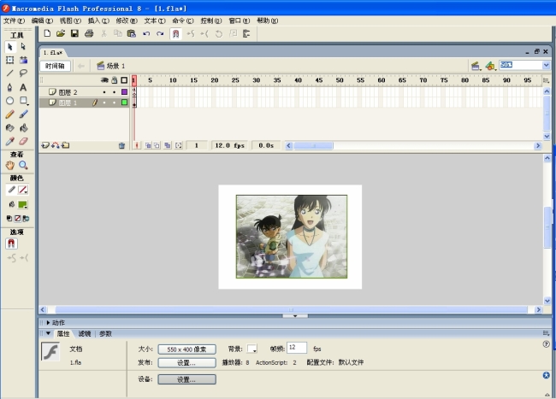Open background color 背景 dropdown swatch

pos(252,349)
